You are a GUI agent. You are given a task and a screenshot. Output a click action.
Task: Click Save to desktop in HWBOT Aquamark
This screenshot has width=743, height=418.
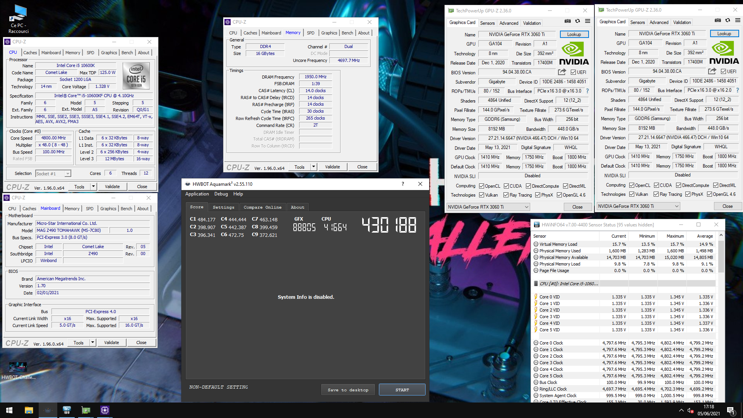click(348, 390)
